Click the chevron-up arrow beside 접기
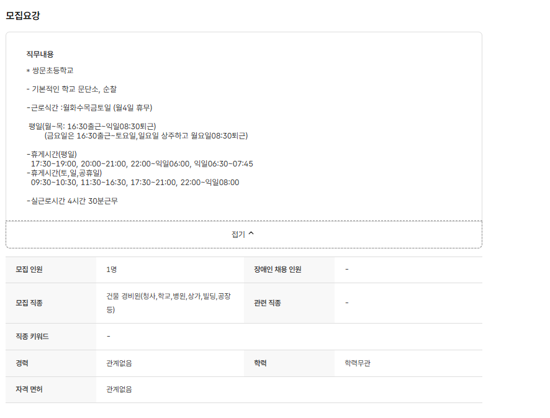The width and height of the screenshot is (550, 418). [x=251, y=234]
